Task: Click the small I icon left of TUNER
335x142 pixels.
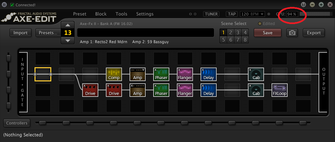Action: (191, 14)
